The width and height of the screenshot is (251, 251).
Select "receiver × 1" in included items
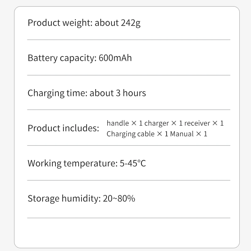204,123
